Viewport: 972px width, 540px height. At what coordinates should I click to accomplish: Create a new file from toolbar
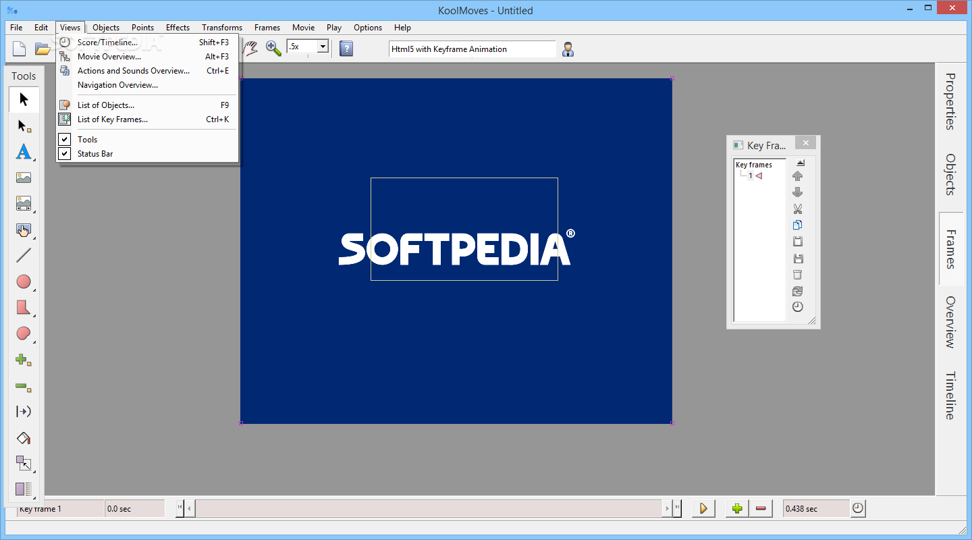20,49
